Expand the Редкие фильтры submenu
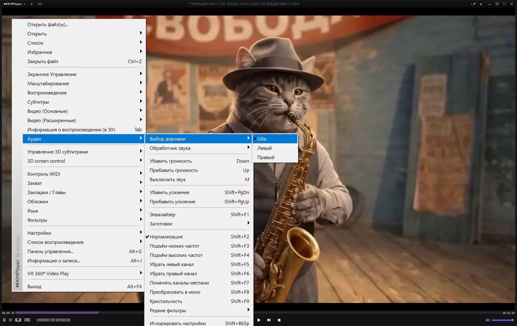 point(199,310)
